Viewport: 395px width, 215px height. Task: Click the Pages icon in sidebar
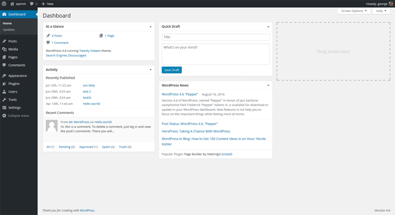point(4,57)
